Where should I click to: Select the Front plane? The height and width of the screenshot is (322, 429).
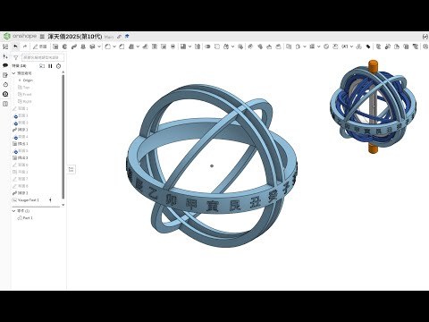click(x=24, y=94)
